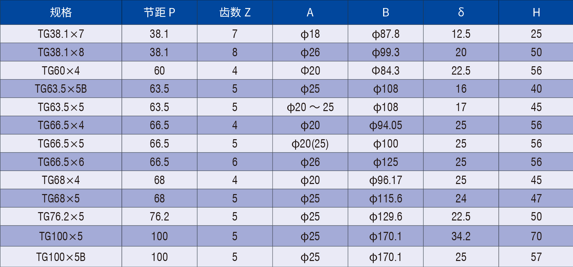573x267 pixels.
Task: Click the TG60×4 specification cell
Action: coord(61,71)
